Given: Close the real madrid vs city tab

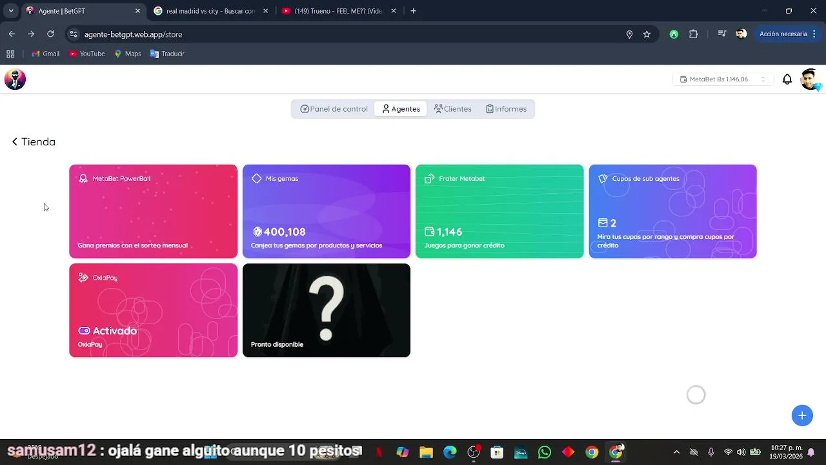Looking at the screenshot, I should click(265, 11).
